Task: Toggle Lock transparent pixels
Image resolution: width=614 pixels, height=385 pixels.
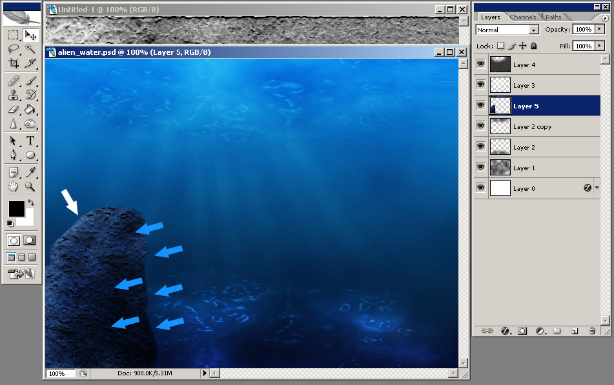Action: (500, 46)
